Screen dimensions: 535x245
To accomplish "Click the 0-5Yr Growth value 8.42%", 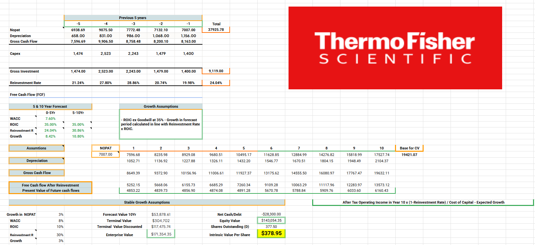I will click(x=50, y=136).
